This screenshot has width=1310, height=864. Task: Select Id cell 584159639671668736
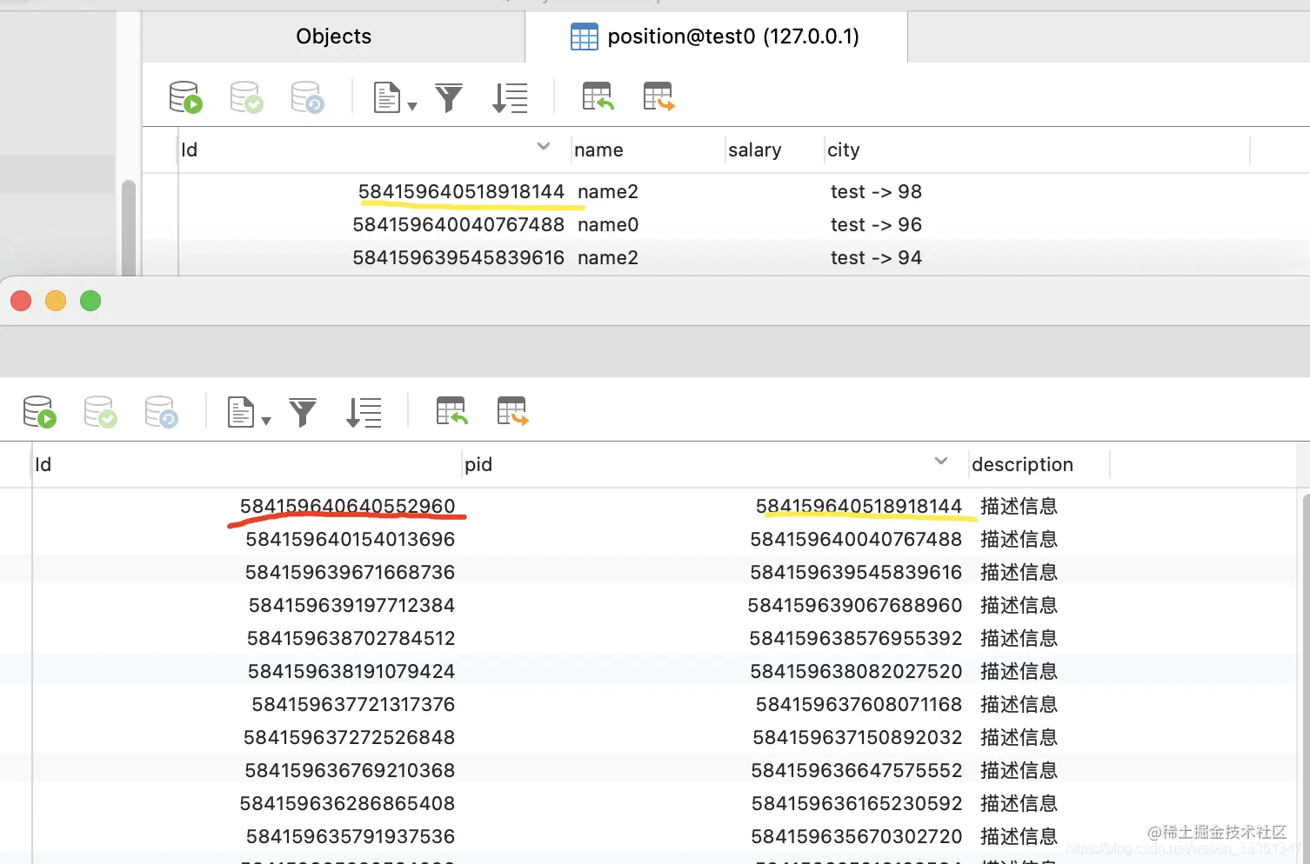350,573
